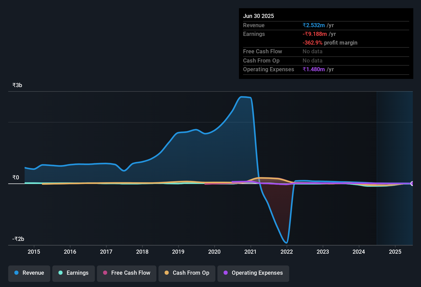The width and height of the screenshot is (421, 287).
Task: Click the 2025 x-axis label
Action: click(x=395, y=252)
